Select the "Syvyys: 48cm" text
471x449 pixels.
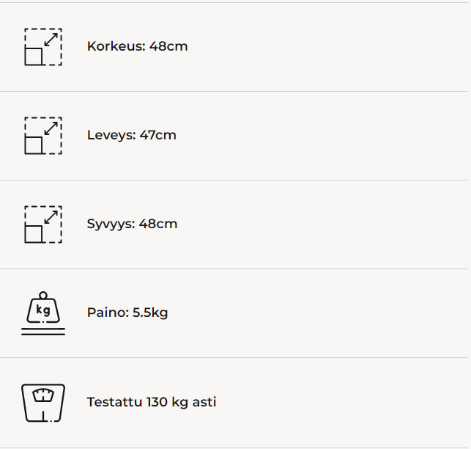click(132, 224)
